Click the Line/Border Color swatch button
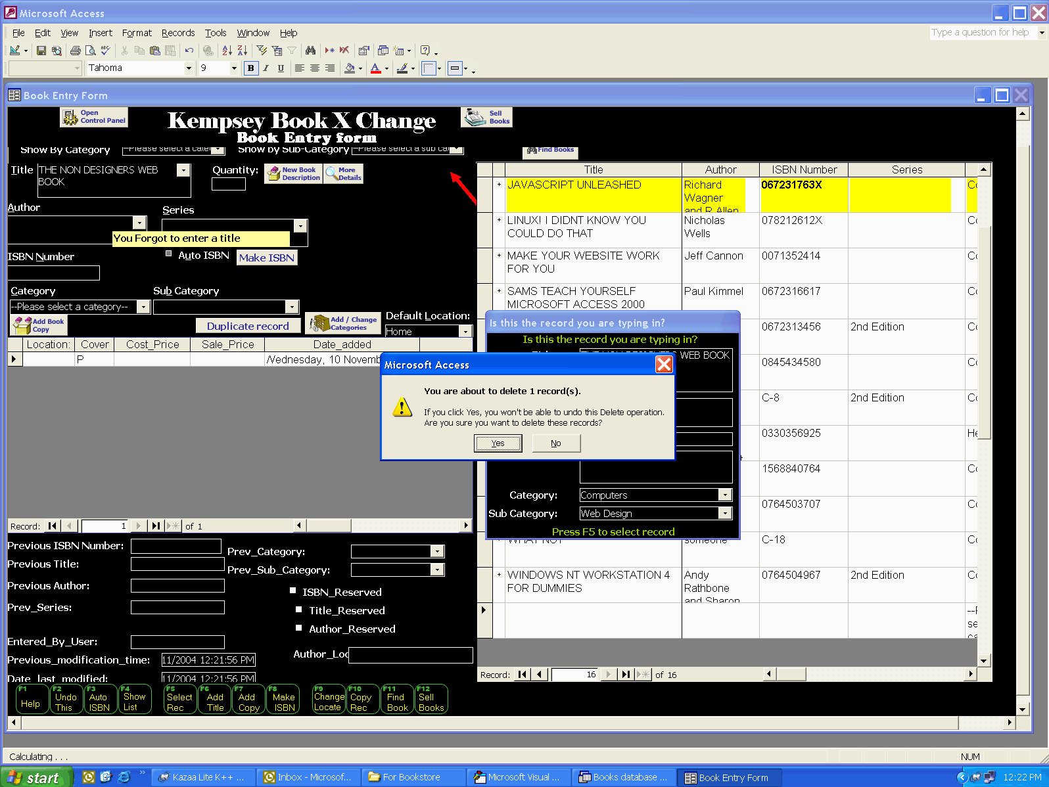 (x=402, y=68)
